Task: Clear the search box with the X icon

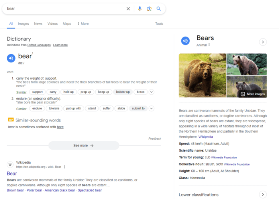Action: tap(128, 9)
